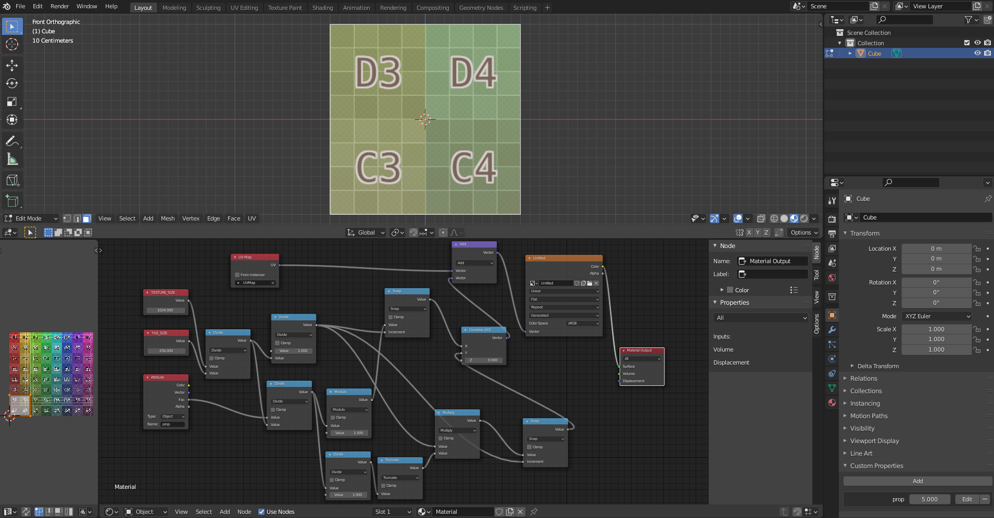
Task: Open the Modifier properties wrench tab
Action: point(832,330)
